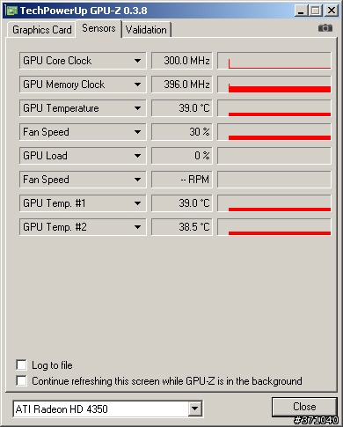Click the camera screenshot icon
Viewport: 343px width, 427px height.
pyautogui.click(x=325, y=28)
